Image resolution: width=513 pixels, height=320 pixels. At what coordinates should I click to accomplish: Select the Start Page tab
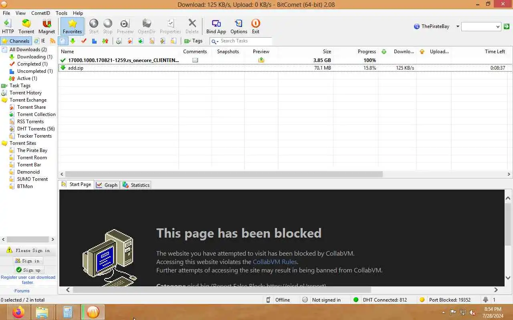pyautogui.click(x=76, y=184)
